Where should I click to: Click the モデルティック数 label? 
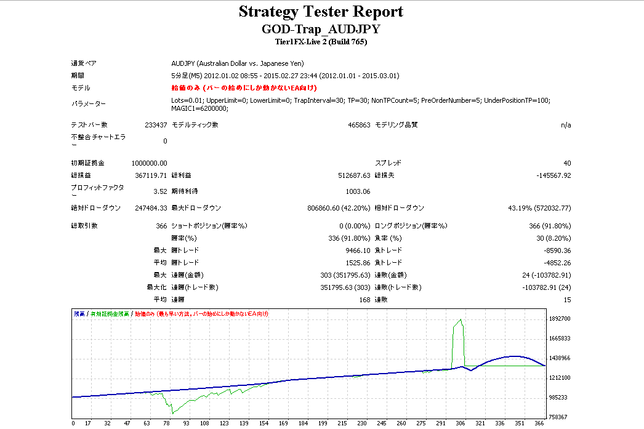click(x=195, y=125)
